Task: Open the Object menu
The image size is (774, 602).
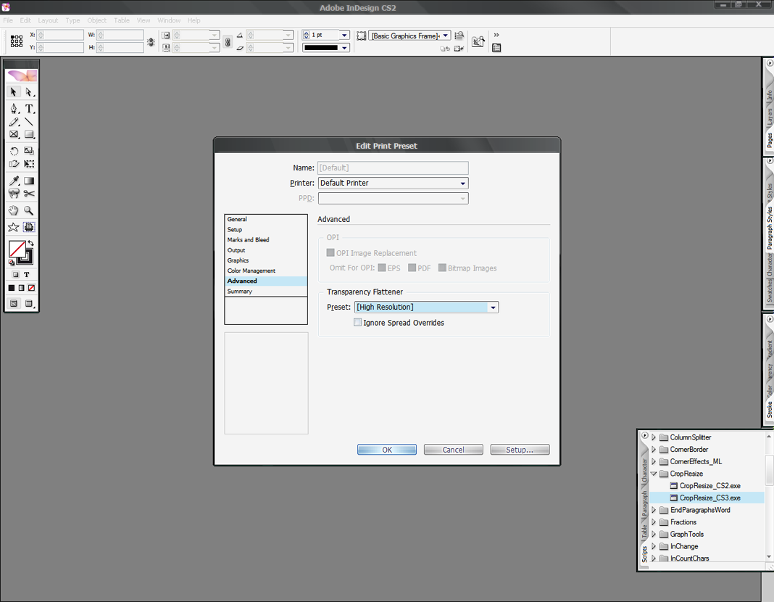Action: [x=97, y=20]
